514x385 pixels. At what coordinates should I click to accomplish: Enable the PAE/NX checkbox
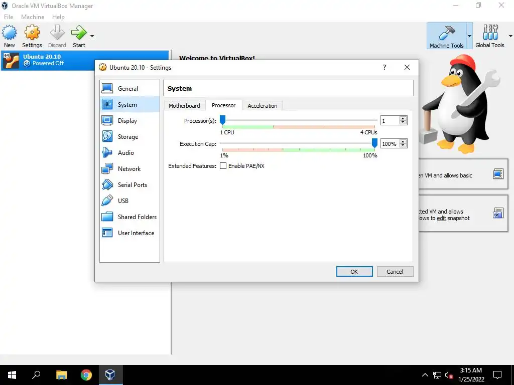223,165
